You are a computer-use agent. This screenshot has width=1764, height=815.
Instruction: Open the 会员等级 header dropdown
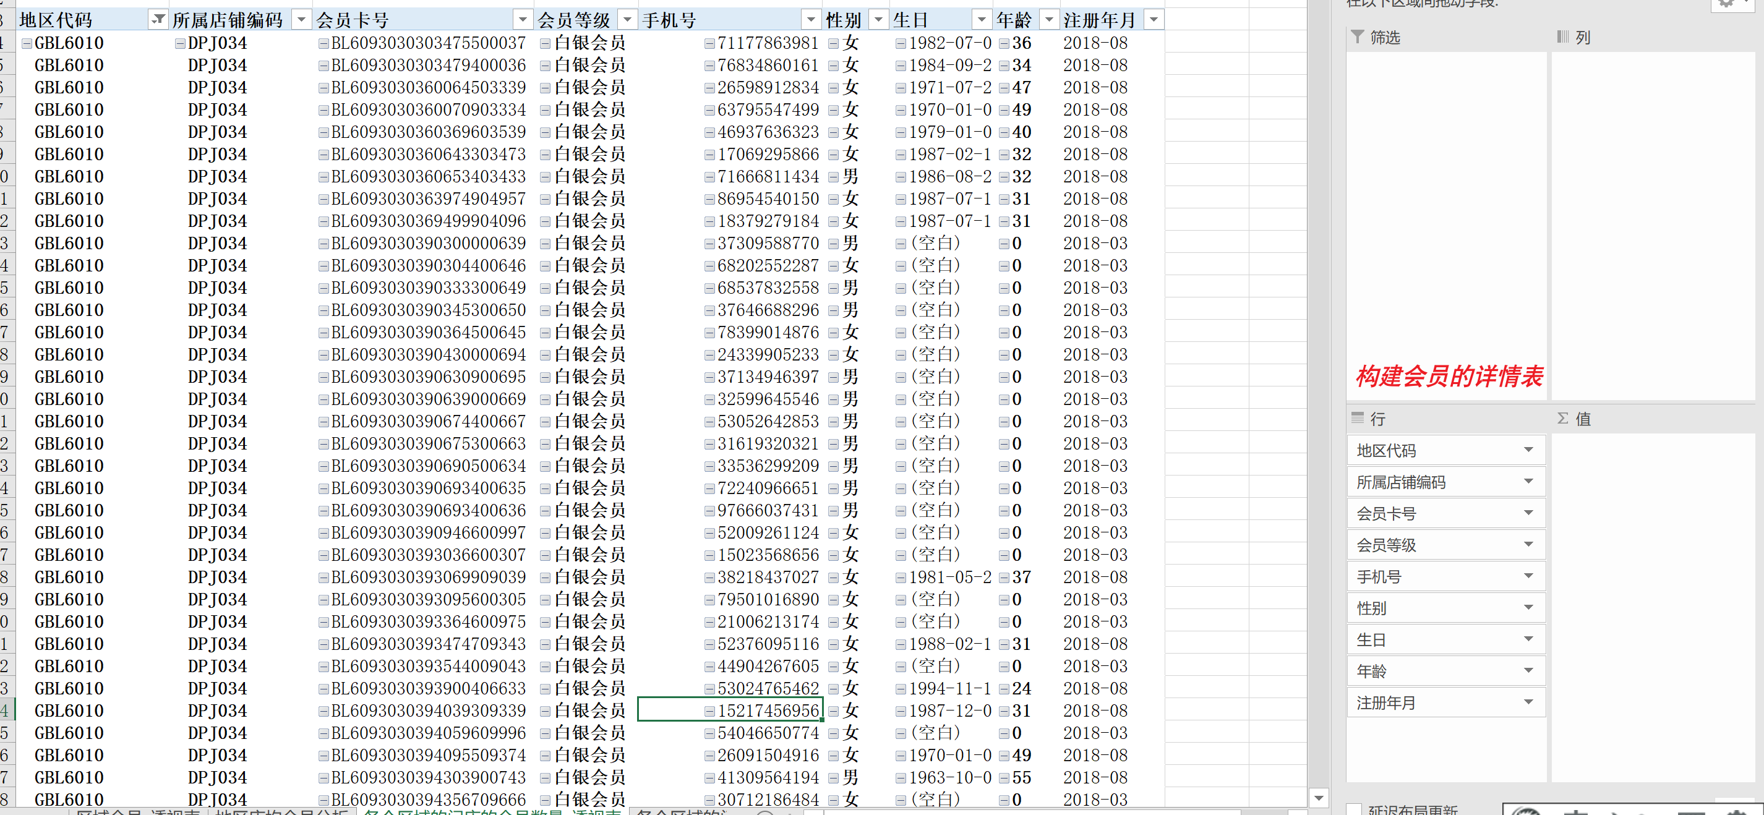(x=627, y=20)
